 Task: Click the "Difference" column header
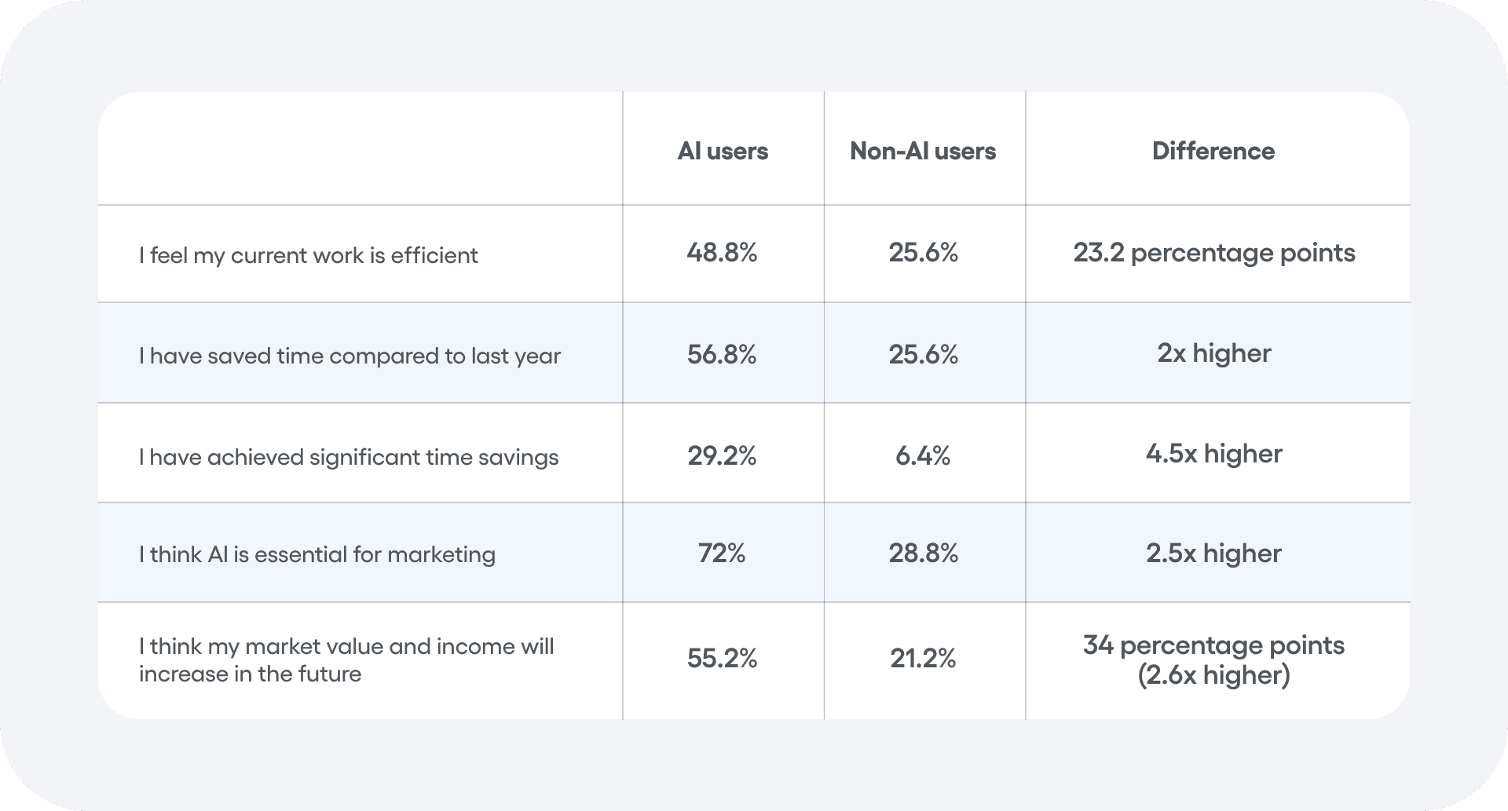pyautogui.click(x=1213, y=151)
